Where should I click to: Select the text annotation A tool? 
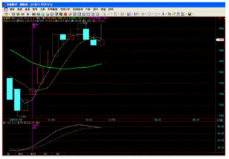pyautogui.click(x=163, y=14)
